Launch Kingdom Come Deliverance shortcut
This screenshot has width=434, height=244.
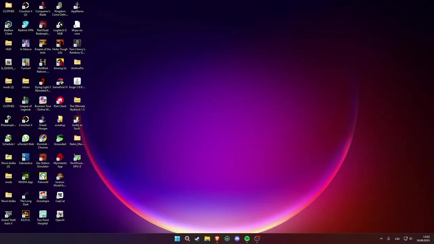click(x=60, y=9)
